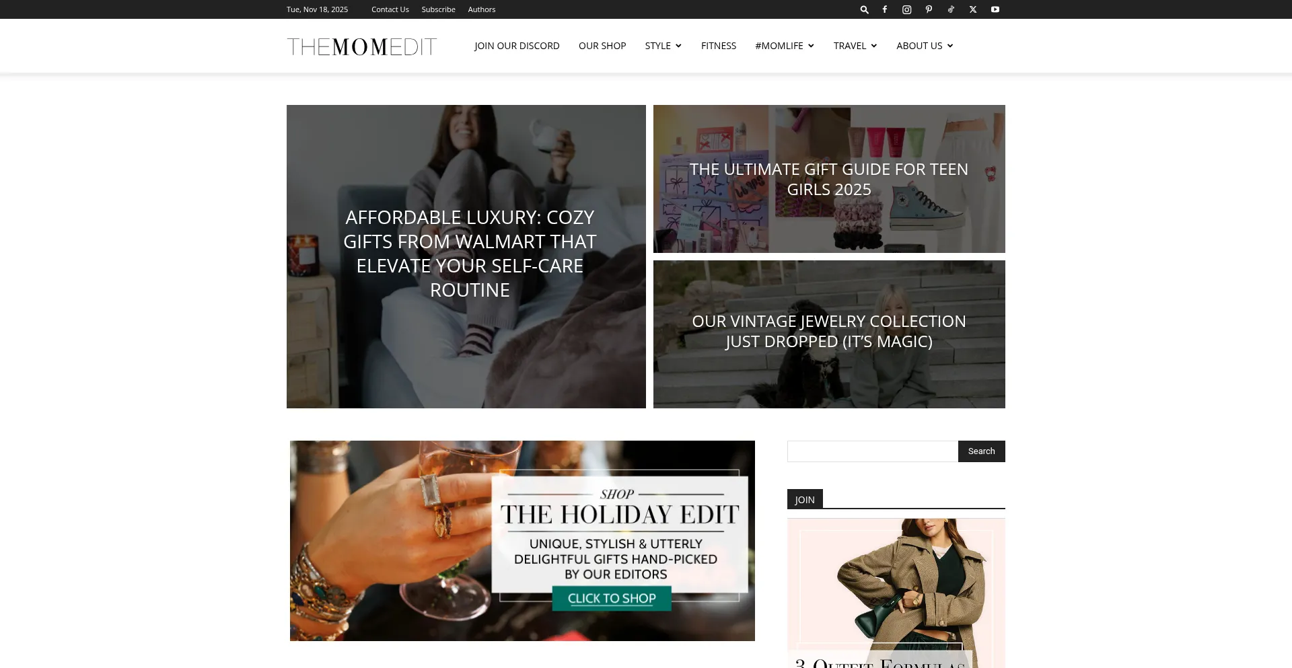Open the search magnifier icon
1292x668 pixels.
tap(864, 9)
